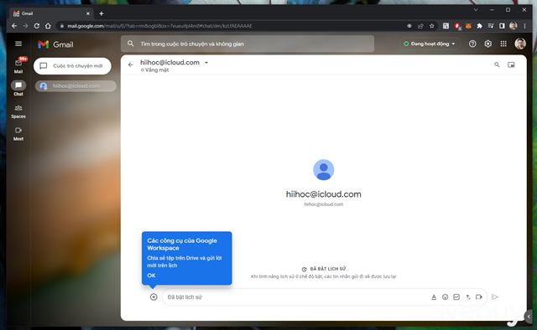
Task: Search within this chat conversation
Action: [x=497, y=64]
